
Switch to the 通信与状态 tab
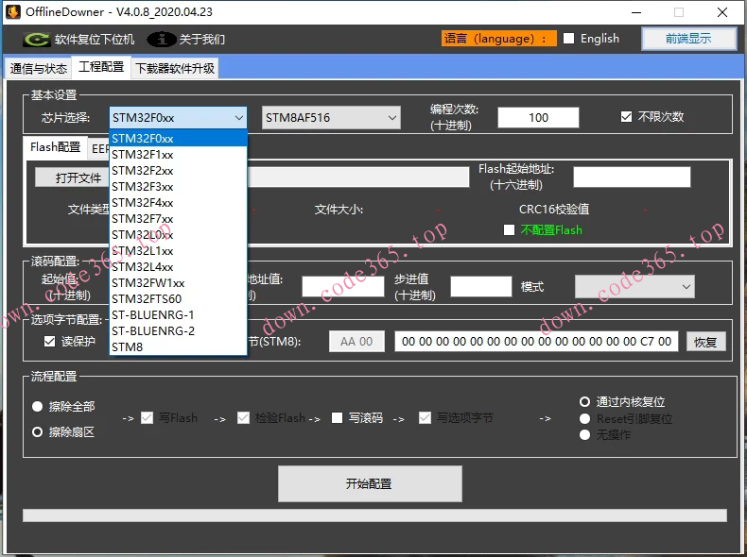pyautogui.click(x=38, y=68)
